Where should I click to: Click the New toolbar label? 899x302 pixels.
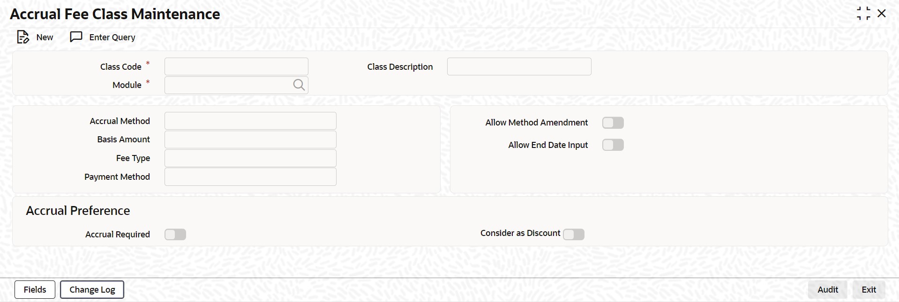pyautogui.click(x=45, y=37)
